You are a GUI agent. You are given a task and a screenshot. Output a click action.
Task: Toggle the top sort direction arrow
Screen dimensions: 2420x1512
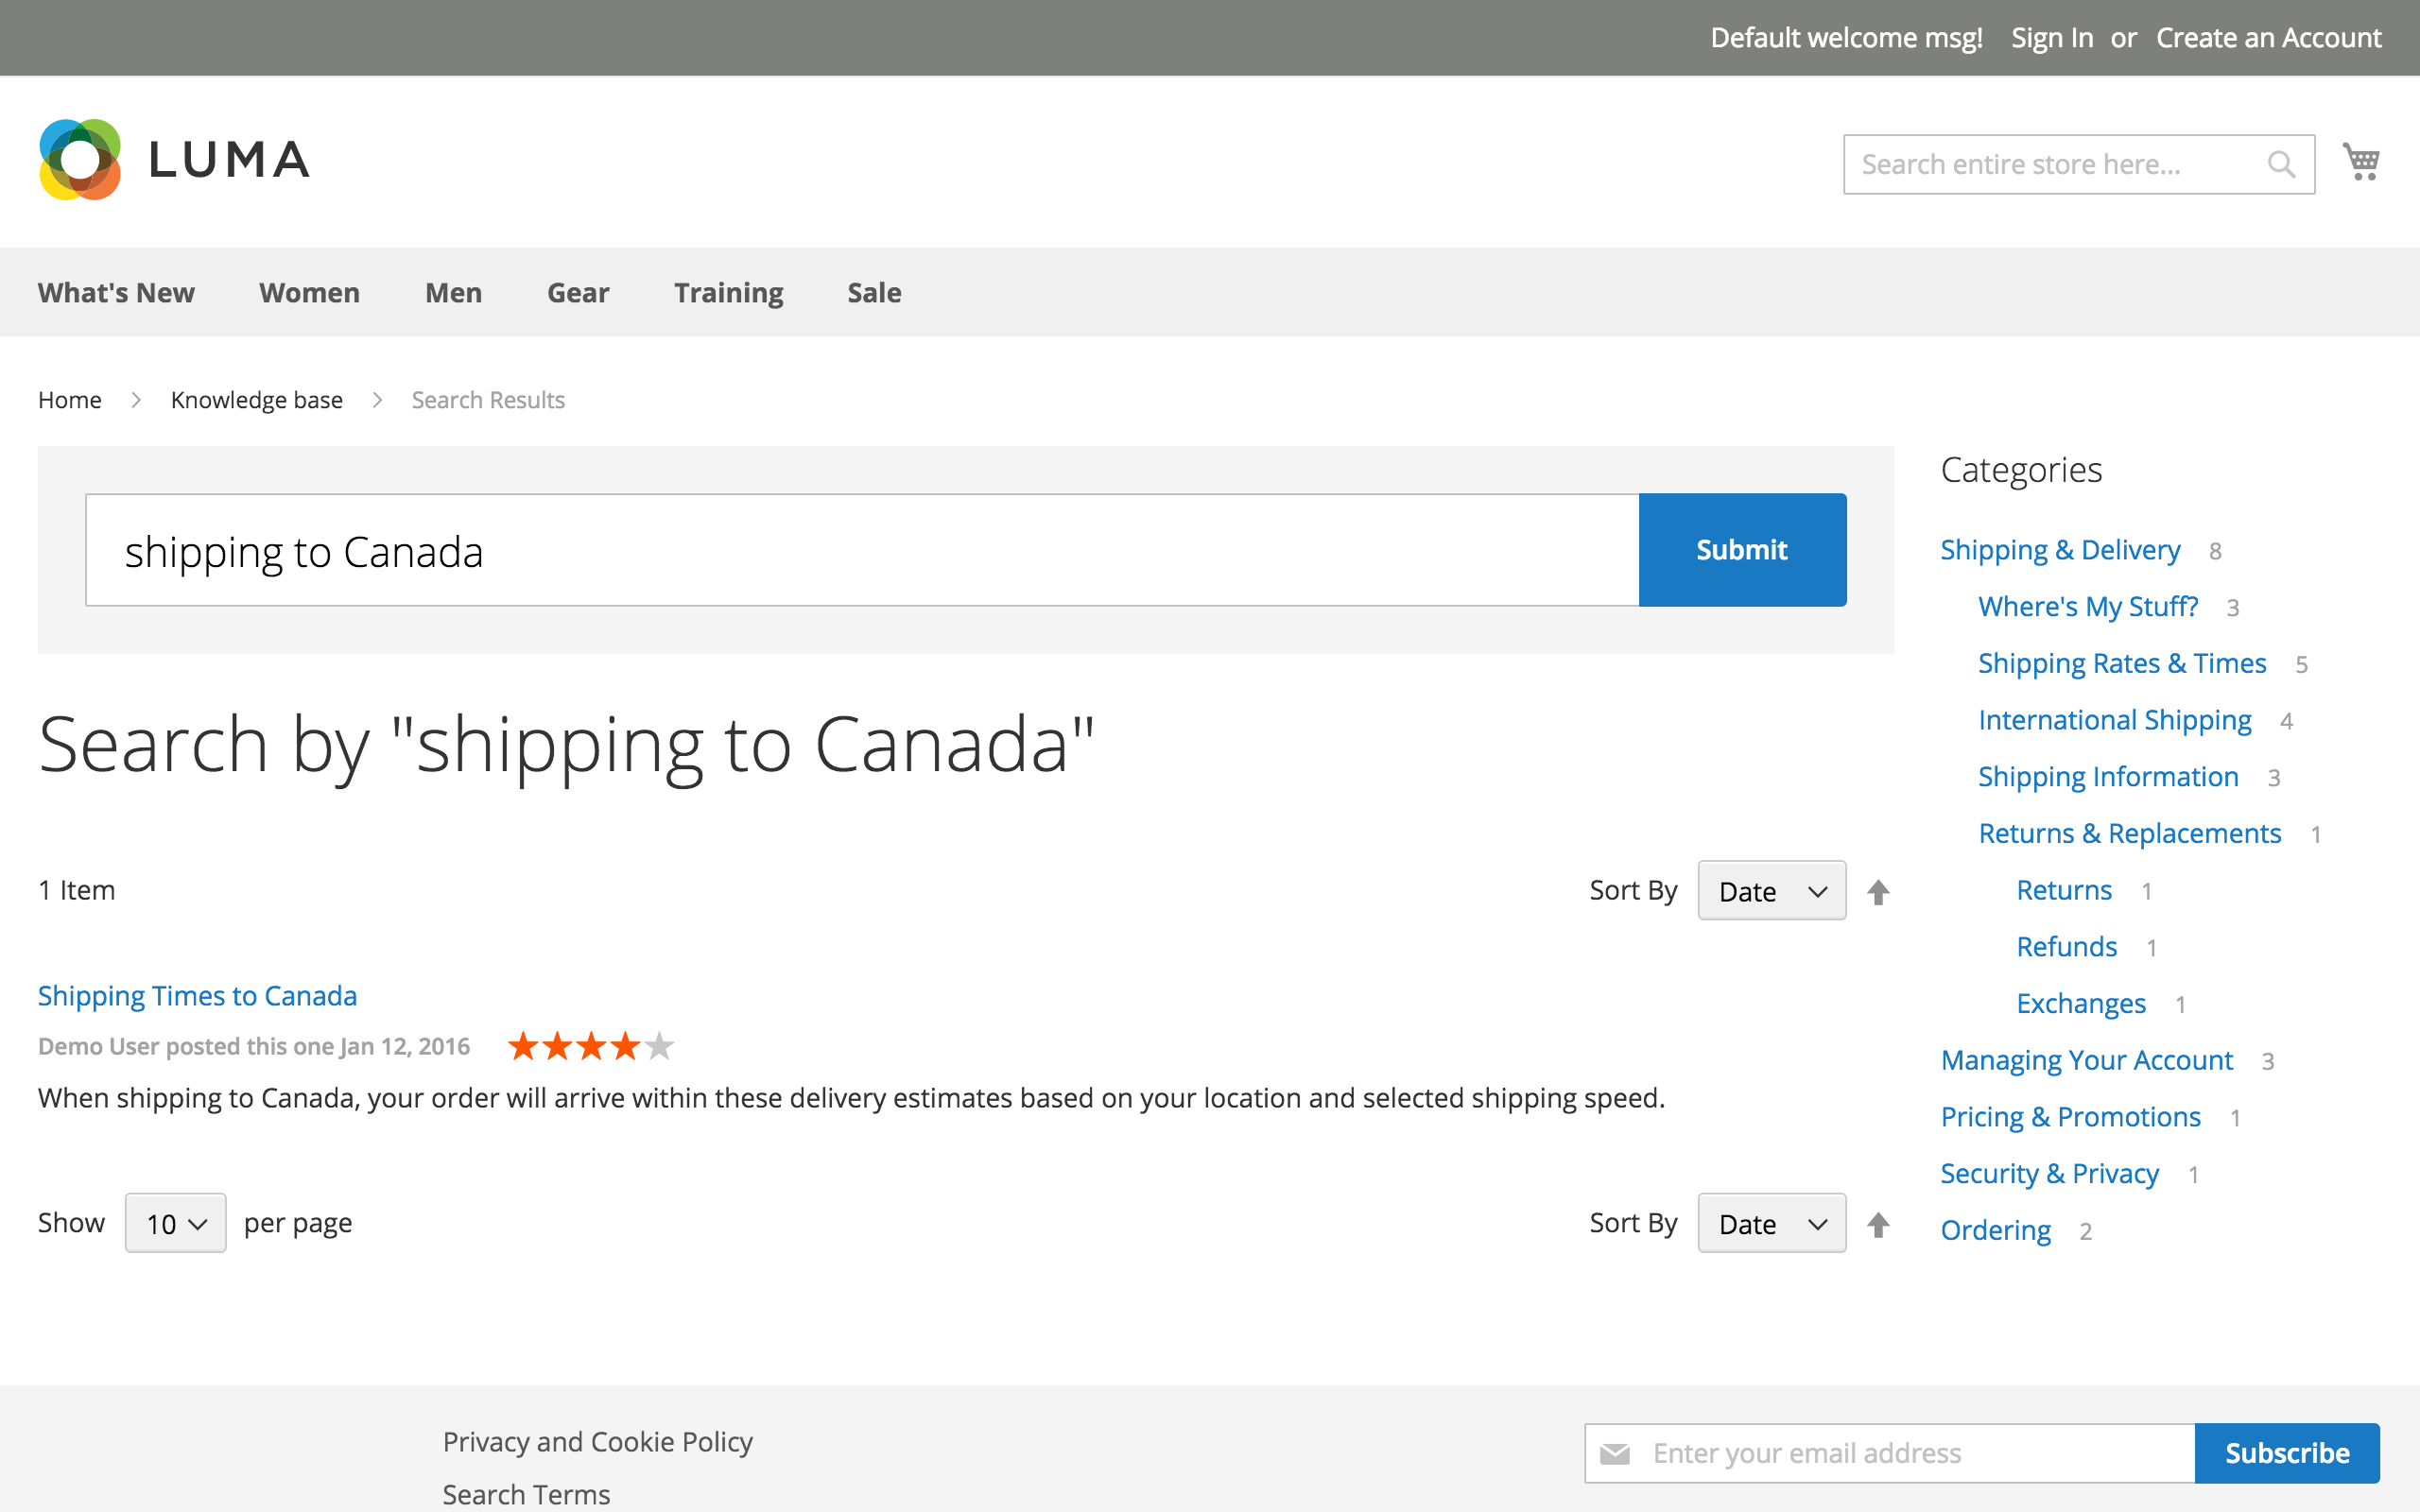click(1878, 890)
